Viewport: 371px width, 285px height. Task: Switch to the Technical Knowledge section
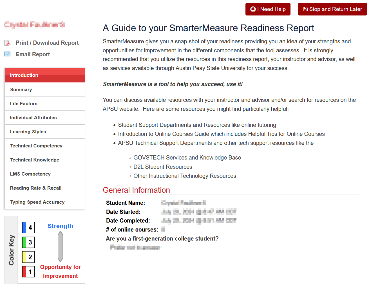tap(45, 160)
